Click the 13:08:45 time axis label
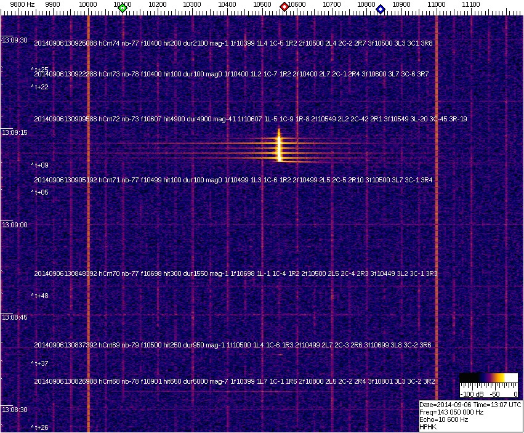This screenshot has height=433, width=524. (15, 317)
